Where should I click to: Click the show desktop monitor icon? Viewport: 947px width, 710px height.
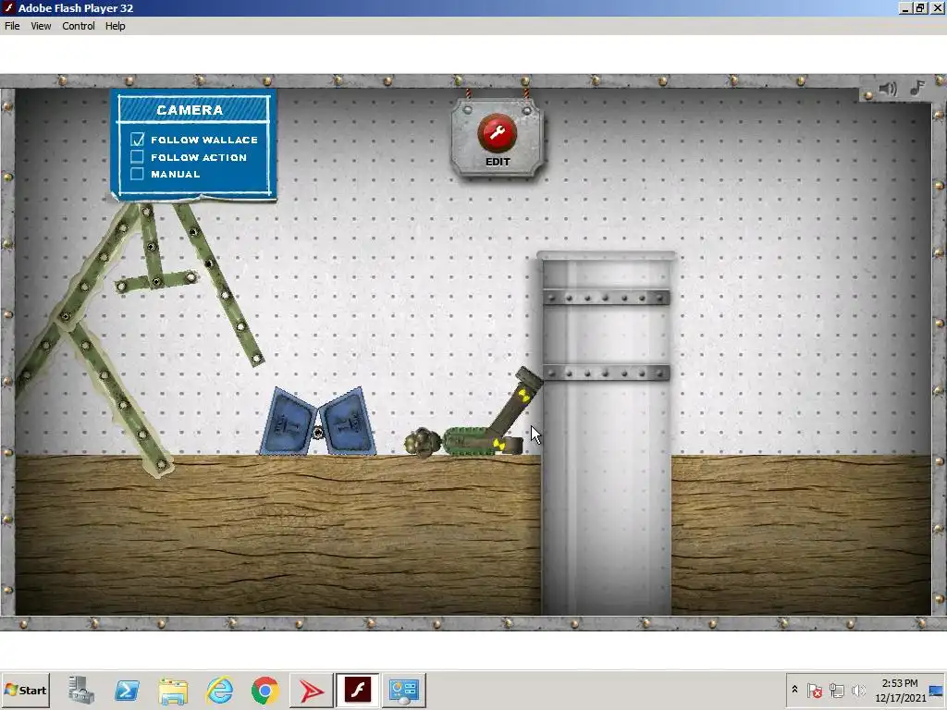[x=937, y=690]
